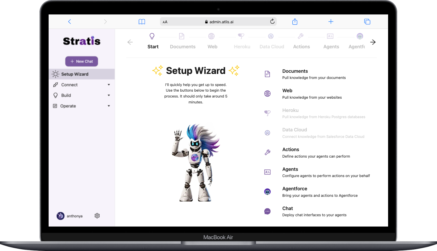
Task: Go to the next wizard step arrow
Action: click(373, 42)
